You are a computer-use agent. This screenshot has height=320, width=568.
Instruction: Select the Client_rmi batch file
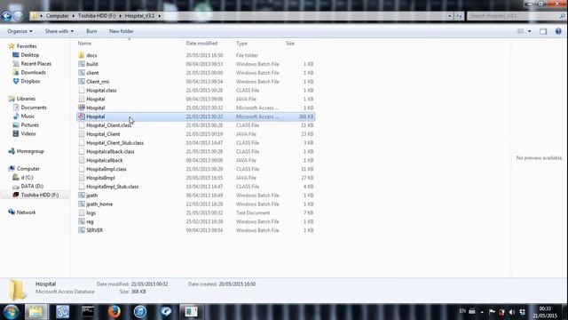tap(98, 82)
